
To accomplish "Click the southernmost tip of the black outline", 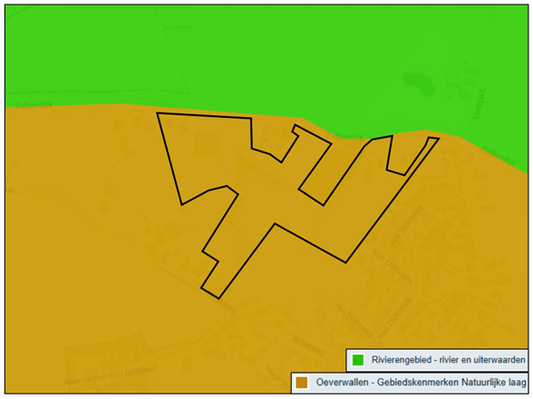I will (218, 298).
